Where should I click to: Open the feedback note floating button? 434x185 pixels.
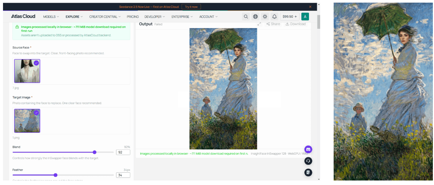[x=308, y=173]
